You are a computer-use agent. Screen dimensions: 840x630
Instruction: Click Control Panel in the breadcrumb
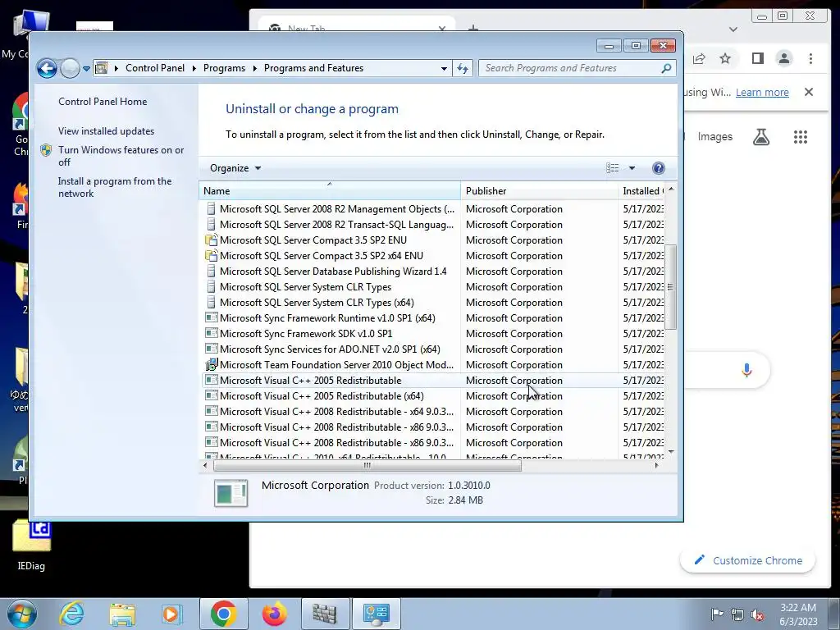[155, 68]
